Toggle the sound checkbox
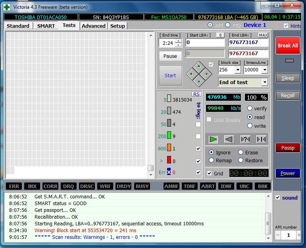This screenshot has width=306, height=248. [x=278, y=197]
